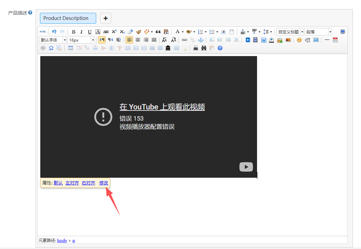The image size is (361, 249).
Task: Toggle italic formatting
Action: (81, 32)
